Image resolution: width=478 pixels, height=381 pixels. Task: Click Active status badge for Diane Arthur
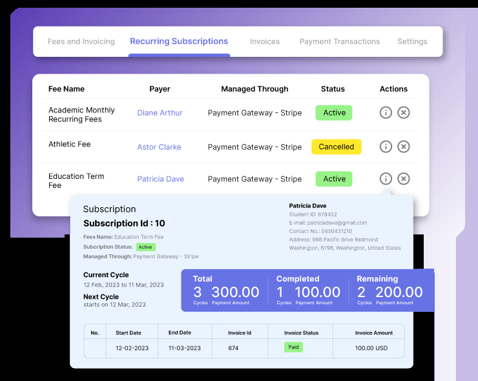(334, 113)
